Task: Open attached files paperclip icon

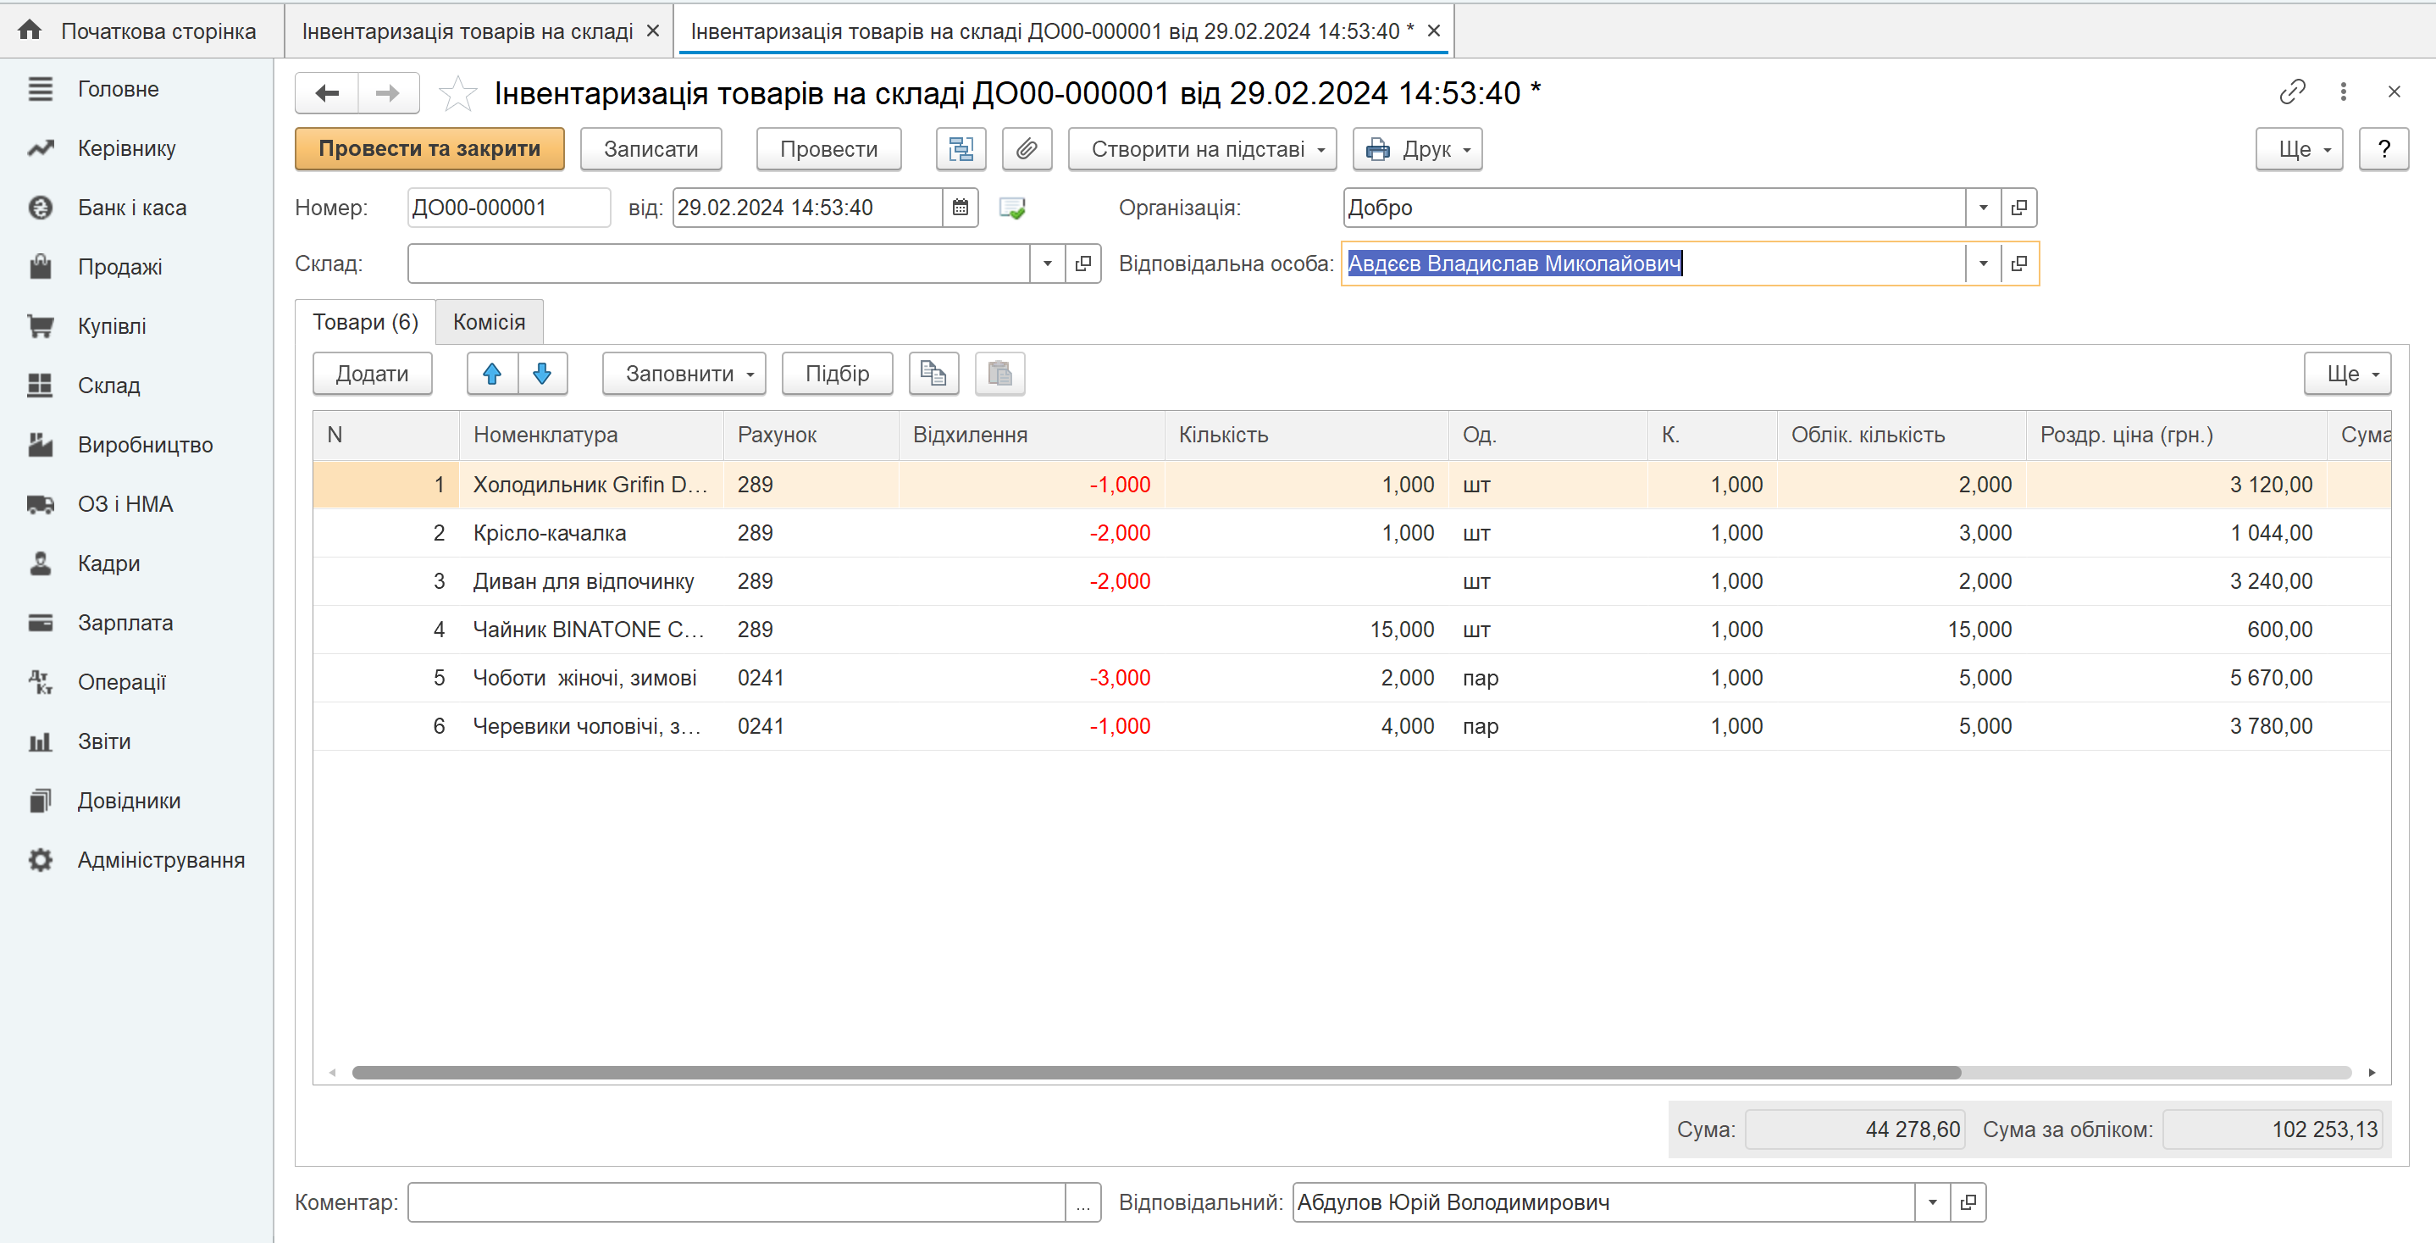Action: (1027, 149)
